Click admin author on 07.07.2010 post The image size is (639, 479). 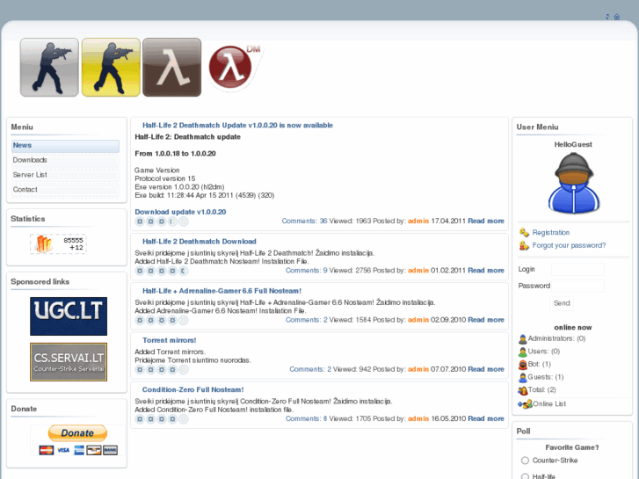pyautogui.click(x=418, y=369)
